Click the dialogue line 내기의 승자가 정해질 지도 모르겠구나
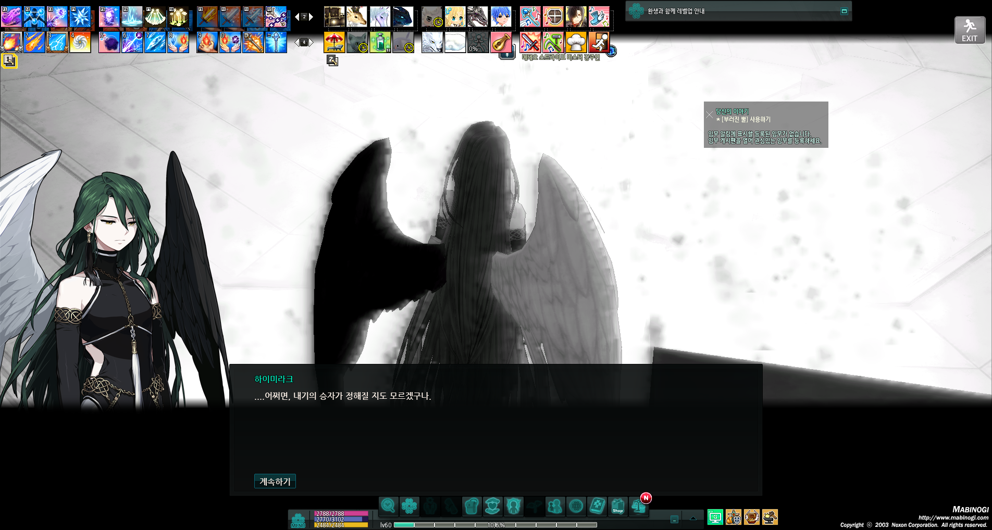 (x=363, y=396)
